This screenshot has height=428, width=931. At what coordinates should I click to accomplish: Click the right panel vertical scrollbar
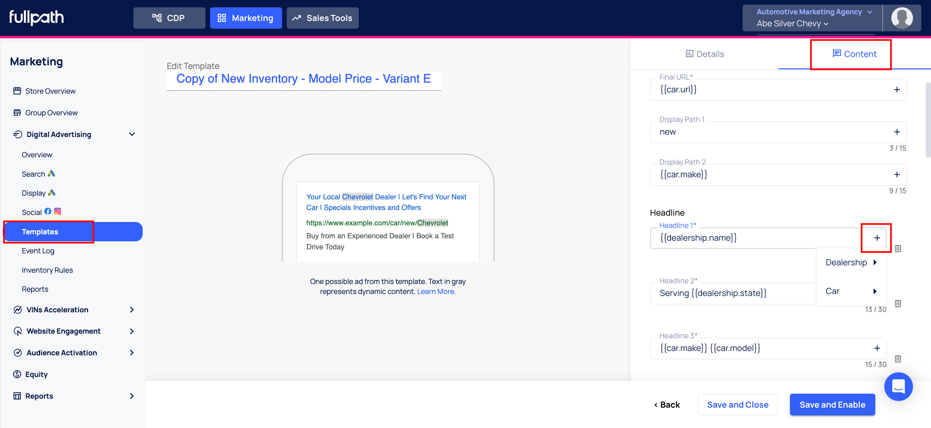(x=927, y=119)
